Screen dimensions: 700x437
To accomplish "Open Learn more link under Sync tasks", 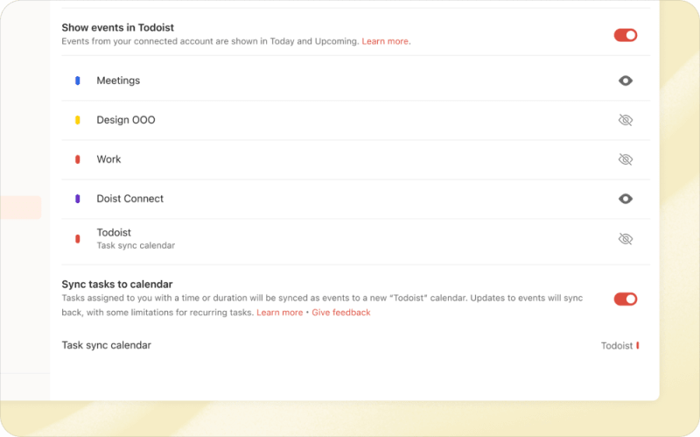I will [x=279, y=313].
